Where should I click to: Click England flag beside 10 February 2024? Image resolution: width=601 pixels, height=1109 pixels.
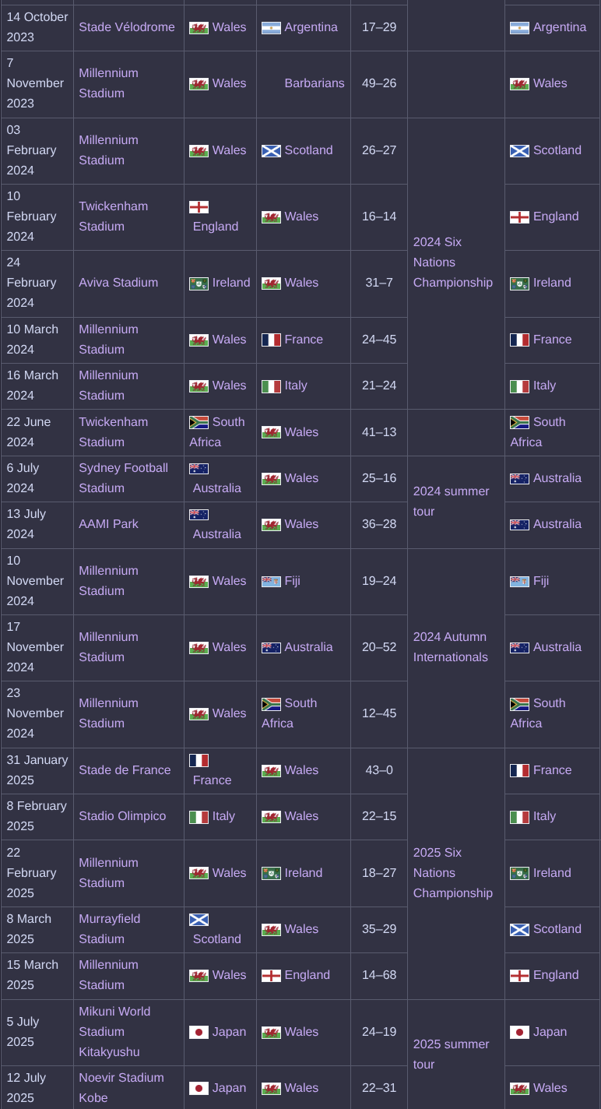point(199,207)
